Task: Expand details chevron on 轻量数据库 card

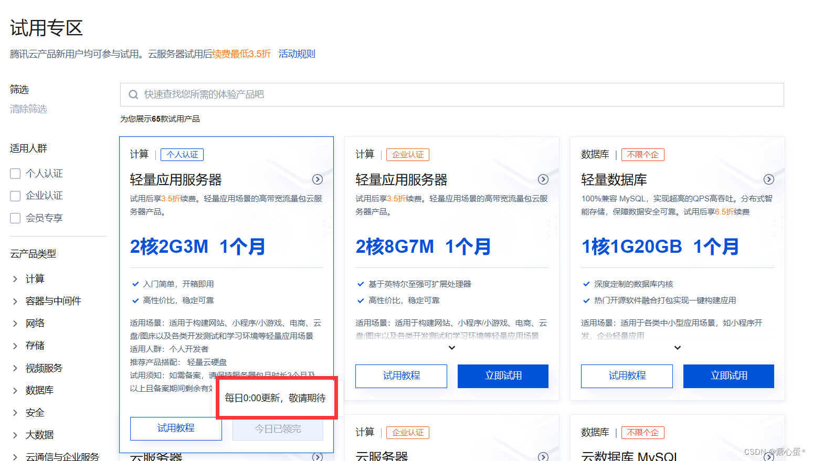Action: click(x=678, y=348)
